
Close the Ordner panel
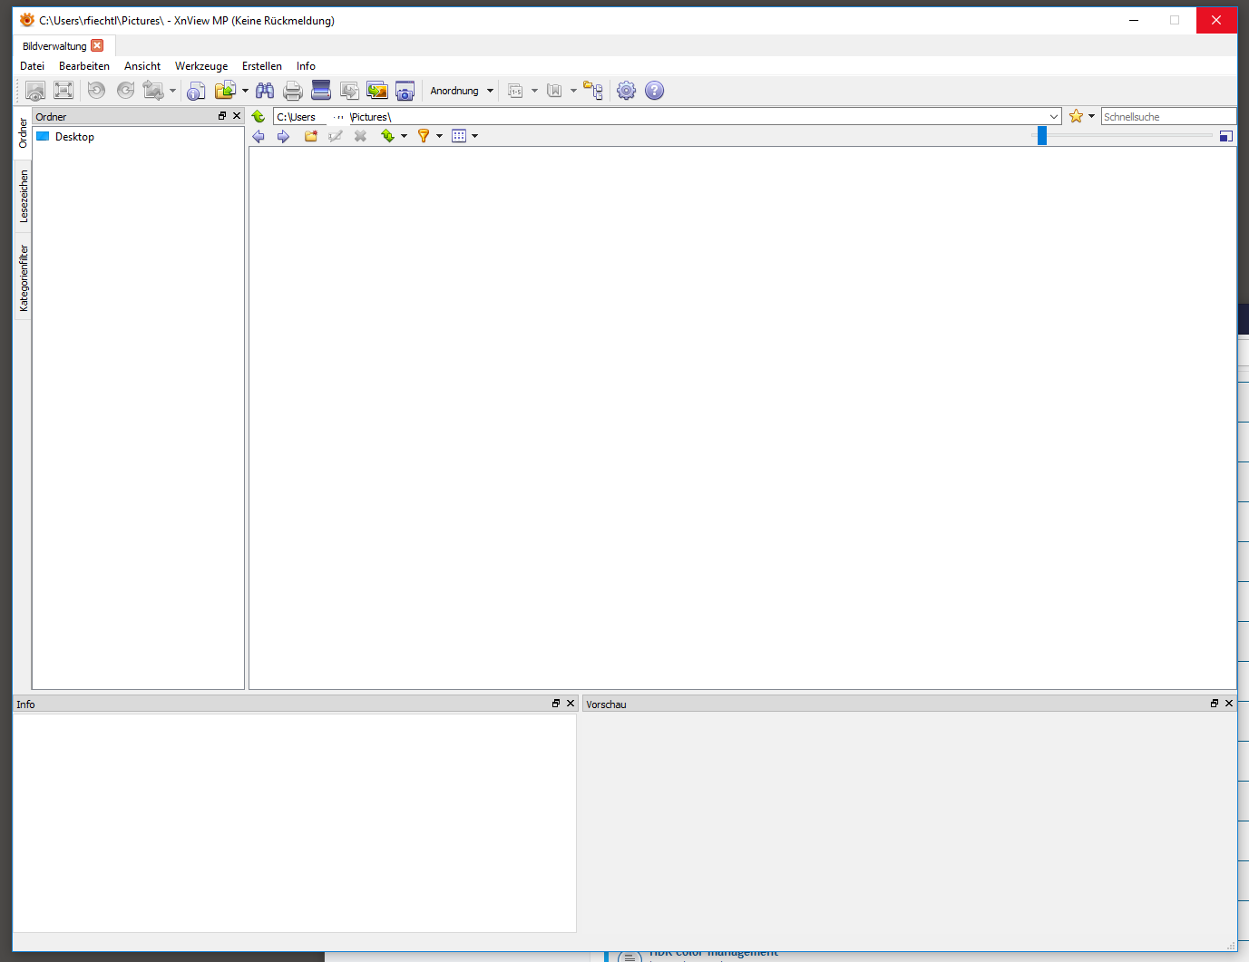tap(237, 116)
